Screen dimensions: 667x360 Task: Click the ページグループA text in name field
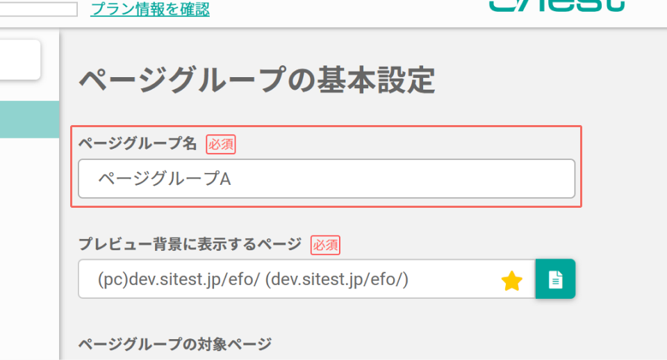point(165,179)
